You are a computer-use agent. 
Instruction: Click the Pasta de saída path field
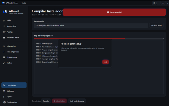pyautogui.click(x=91, y=25)
